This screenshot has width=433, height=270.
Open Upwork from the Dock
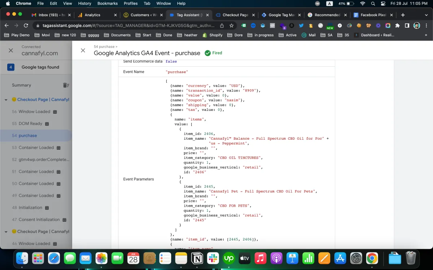(229, 258)
